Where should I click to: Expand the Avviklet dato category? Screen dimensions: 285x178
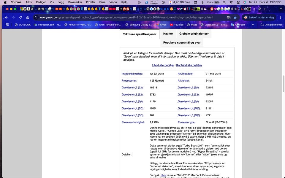tap(185, 74)
